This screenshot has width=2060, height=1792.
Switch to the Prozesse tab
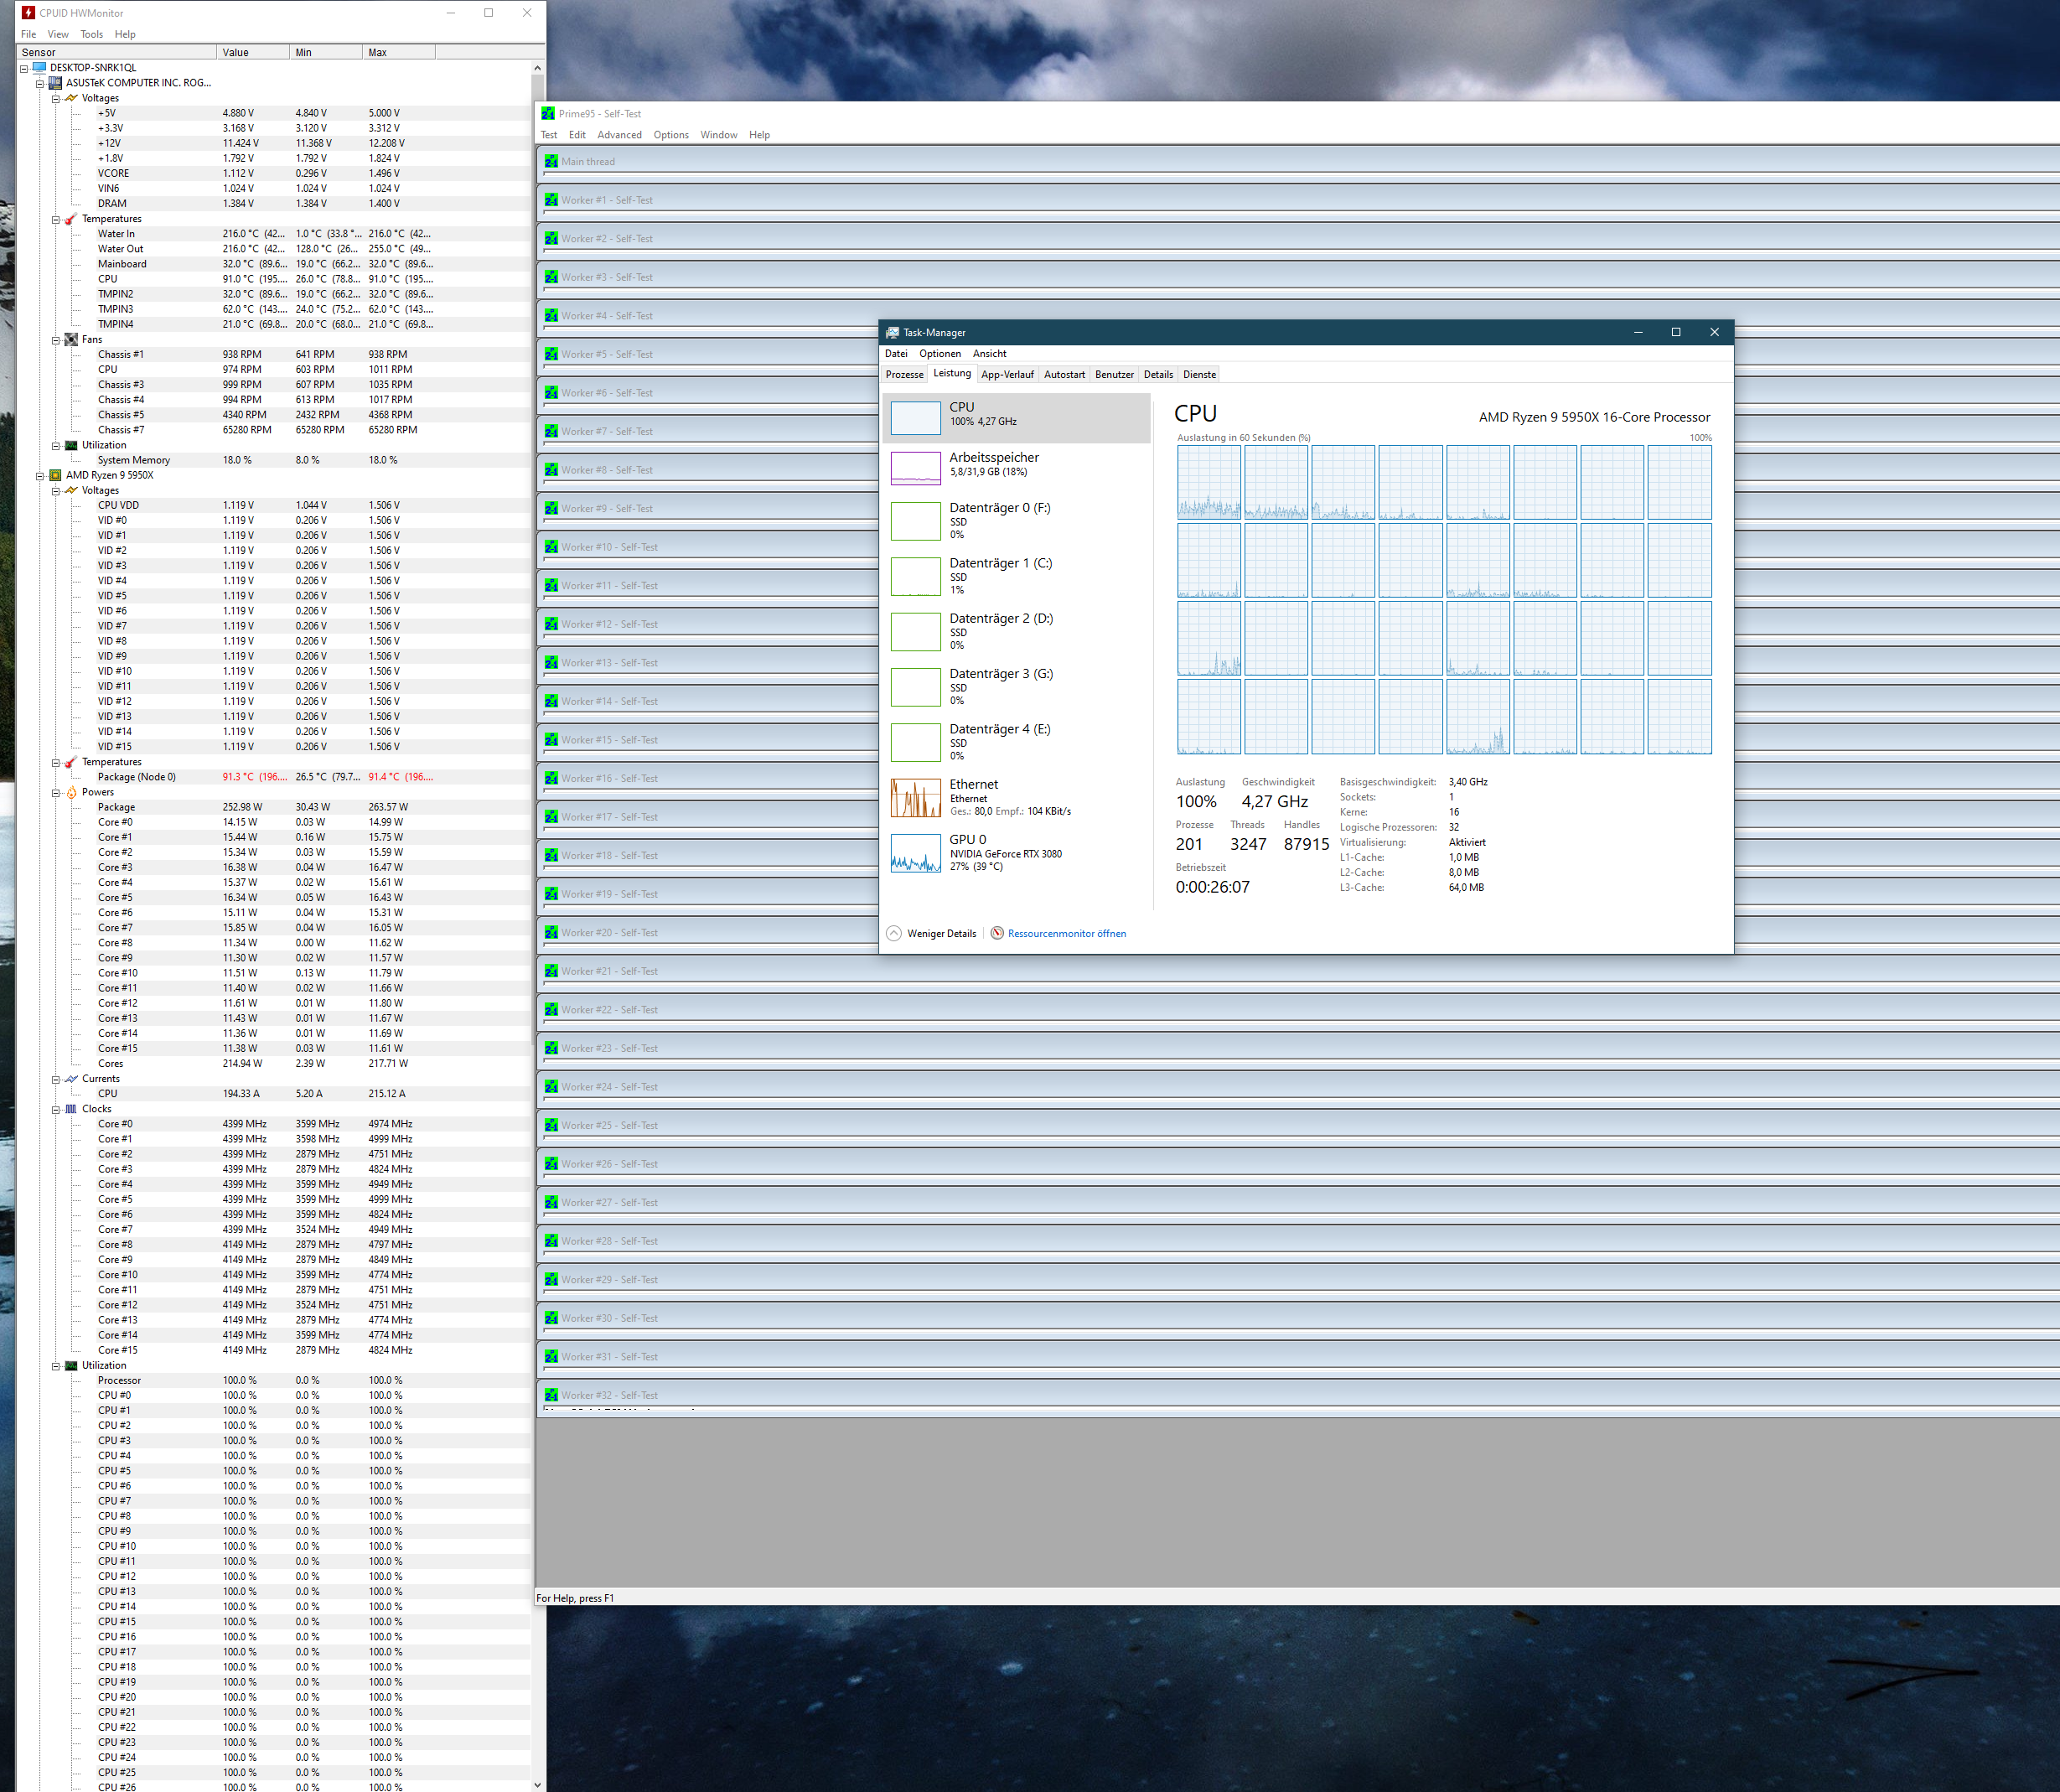point(904,375)
